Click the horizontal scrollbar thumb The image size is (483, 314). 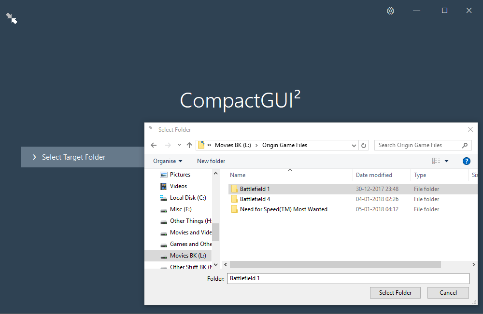[335, 265]
